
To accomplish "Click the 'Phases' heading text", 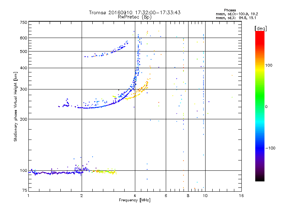I will pos(230,10).
